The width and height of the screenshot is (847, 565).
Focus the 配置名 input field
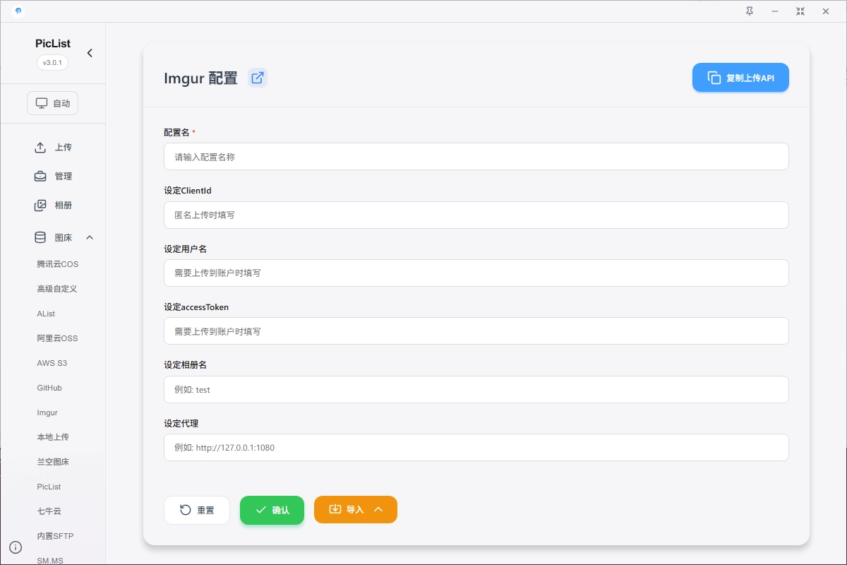(x=476, y=157)
